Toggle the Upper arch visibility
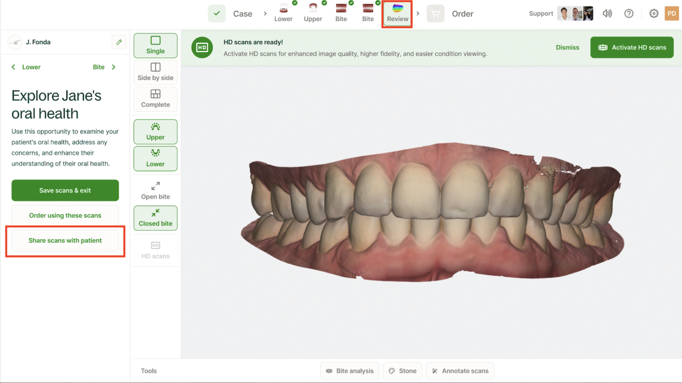This screenshot has width=682, height=383. 155,132
